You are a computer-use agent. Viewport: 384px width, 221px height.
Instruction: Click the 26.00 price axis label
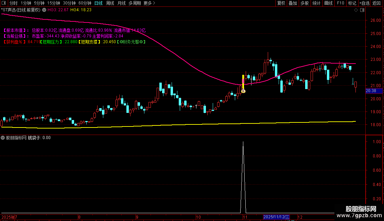[376, 20]
